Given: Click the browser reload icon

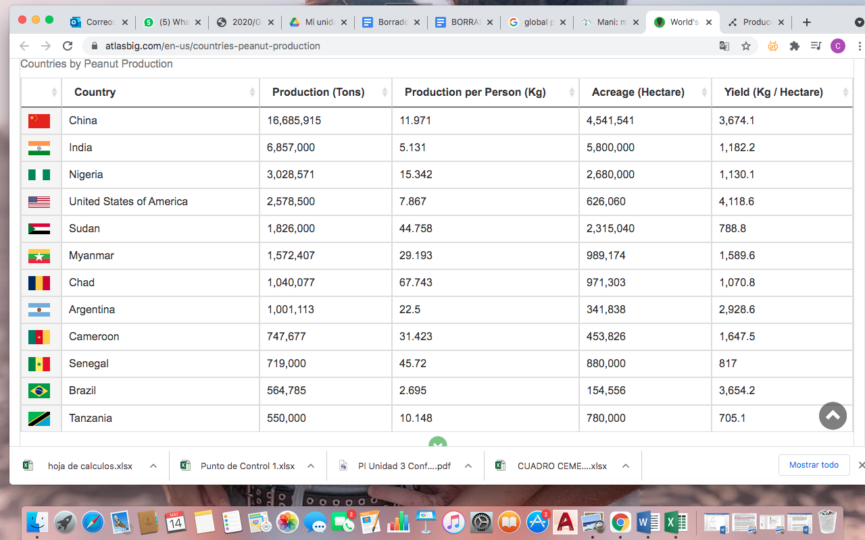Looking at the screenshot, I should tap(68, 46).
